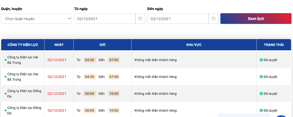
Task: Open the Từ ngày calendar picker icon
Action: 140,19
